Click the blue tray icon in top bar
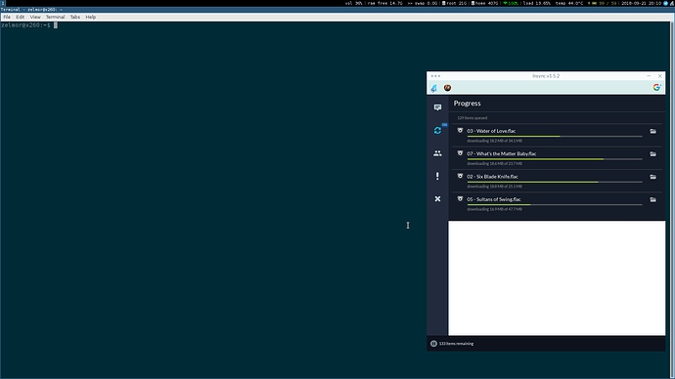The image size is (675, 379). click(x=666, y=3)
